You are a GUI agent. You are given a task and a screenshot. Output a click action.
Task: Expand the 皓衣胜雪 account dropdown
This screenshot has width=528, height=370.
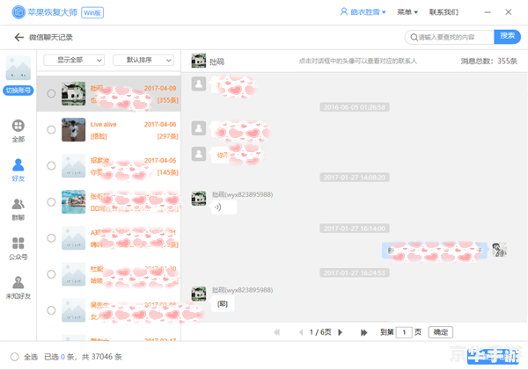tap(384, 12)
